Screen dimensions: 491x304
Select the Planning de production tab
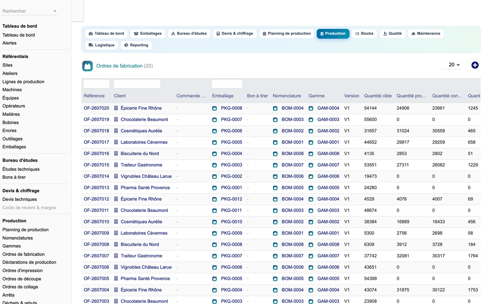point(286,34)
